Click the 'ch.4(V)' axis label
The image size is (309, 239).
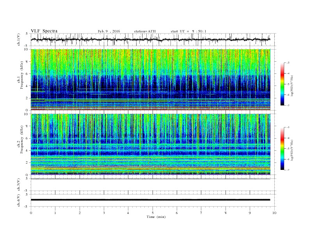point(19,201)
